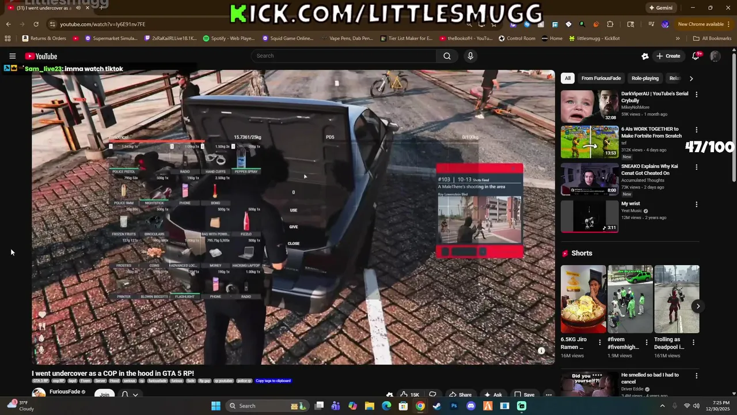Show more Shorts with next arrow
Image resolution: width=737 pixels, height=415 pixels.
tap(698, 306)
